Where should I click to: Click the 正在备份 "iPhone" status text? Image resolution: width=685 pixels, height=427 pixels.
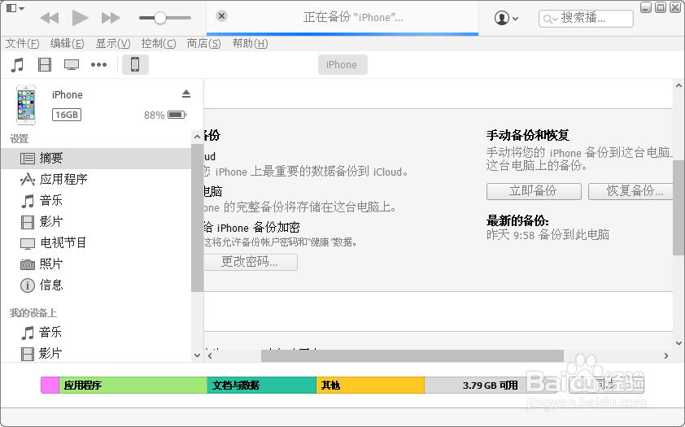pos(353,17)
